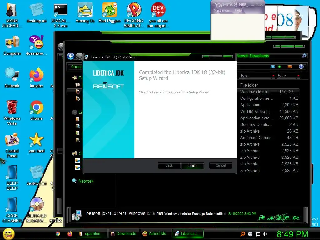Click the magnifier icon in system tray
320x240 pixels.
(242, 234)
